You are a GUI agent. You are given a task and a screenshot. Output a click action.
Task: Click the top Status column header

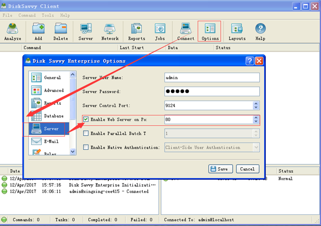(266, 48)
